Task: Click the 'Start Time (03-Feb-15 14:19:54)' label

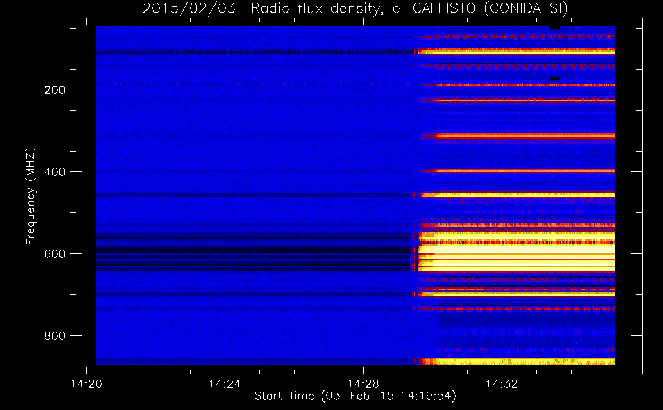Action: tap(355, 396)
